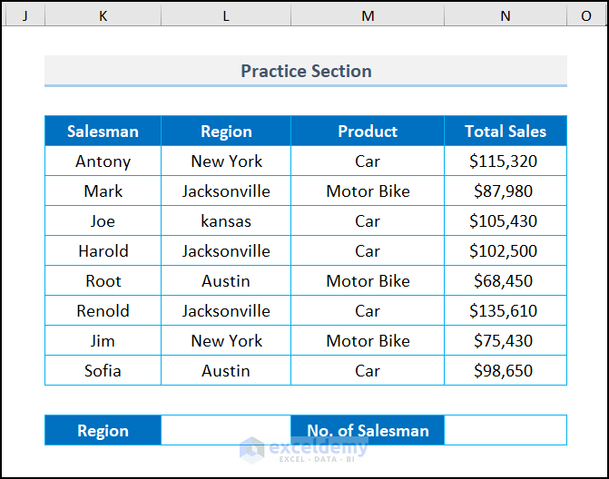
Task: Click Jim's Motor Bike product cell
Action: click(x=368, y=341)
